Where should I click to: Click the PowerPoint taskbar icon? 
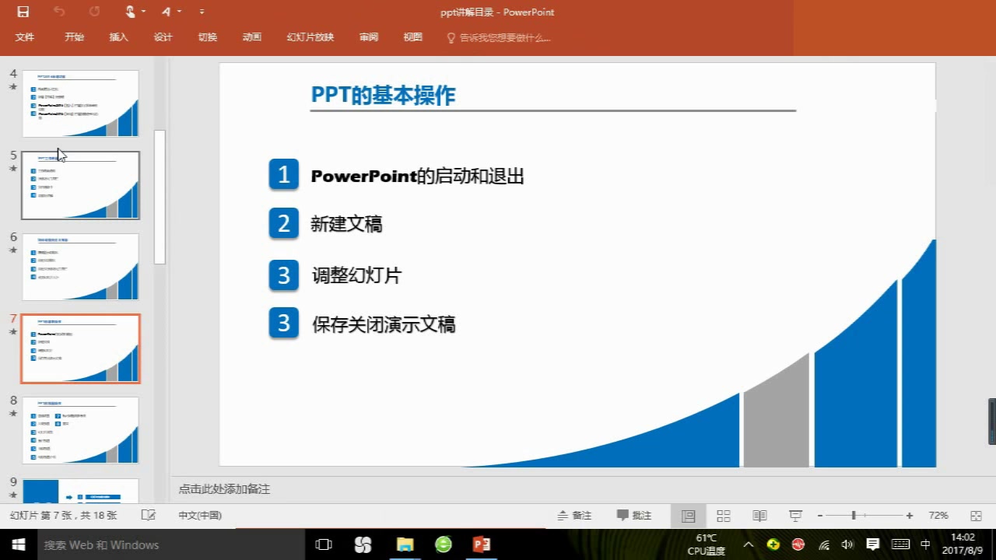(482, 544)
